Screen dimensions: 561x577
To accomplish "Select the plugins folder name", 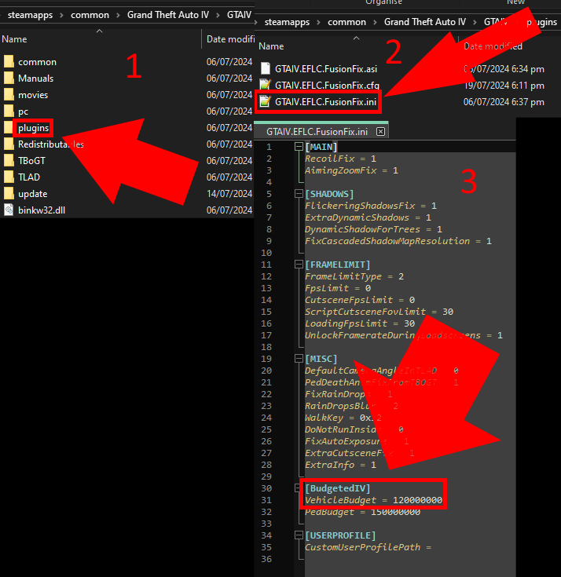I will (34, 128).
